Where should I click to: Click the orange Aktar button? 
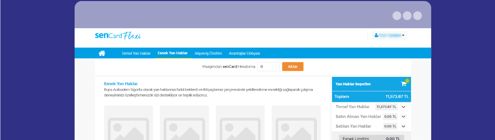pyautogui.click(x=293, y=67)
